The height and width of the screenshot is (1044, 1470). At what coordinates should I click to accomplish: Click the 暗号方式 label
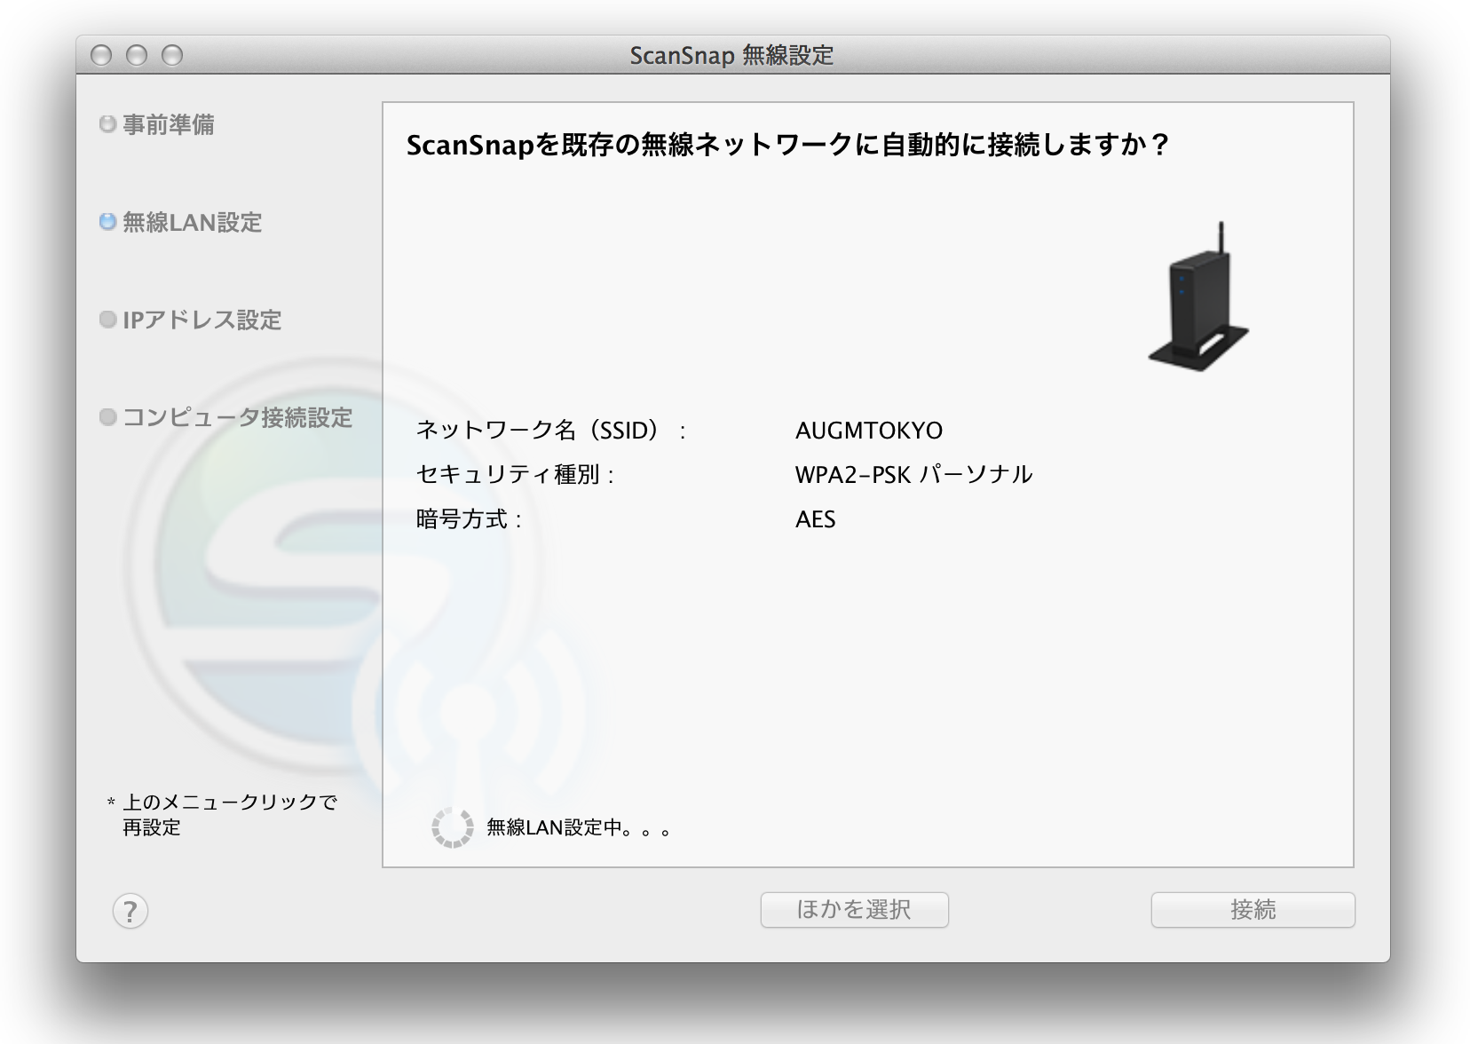tap(470, 519)
